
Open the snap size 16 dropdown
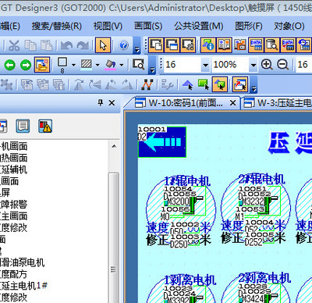tap(205, 65)
